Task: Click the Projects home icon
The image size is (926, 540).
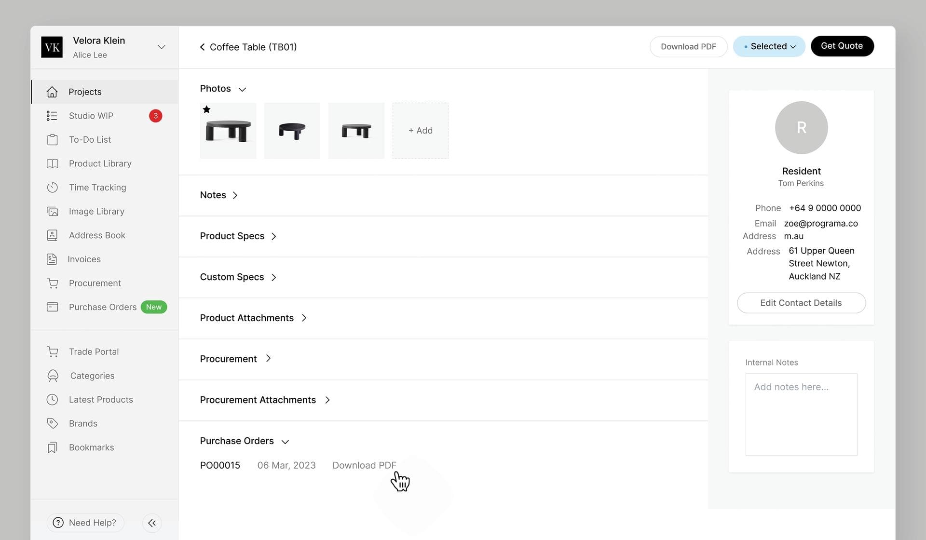Action: (52, 92)
